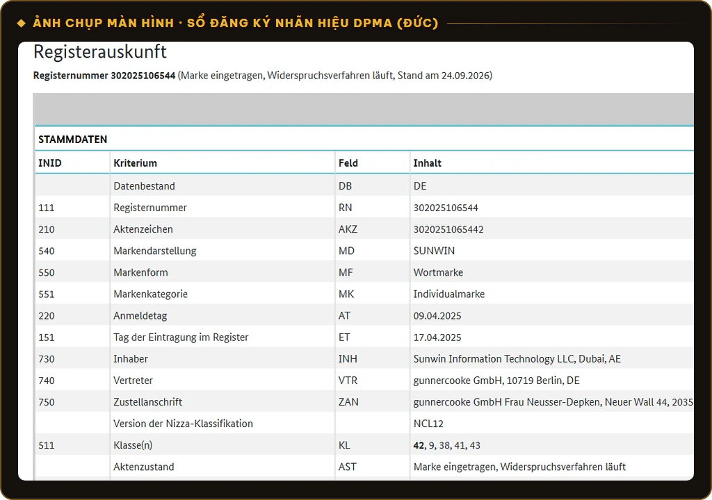Viewport: 712px width, 500px height.
Task: Select the SUNWIN mark value
Action: click(x=434, y=251)
